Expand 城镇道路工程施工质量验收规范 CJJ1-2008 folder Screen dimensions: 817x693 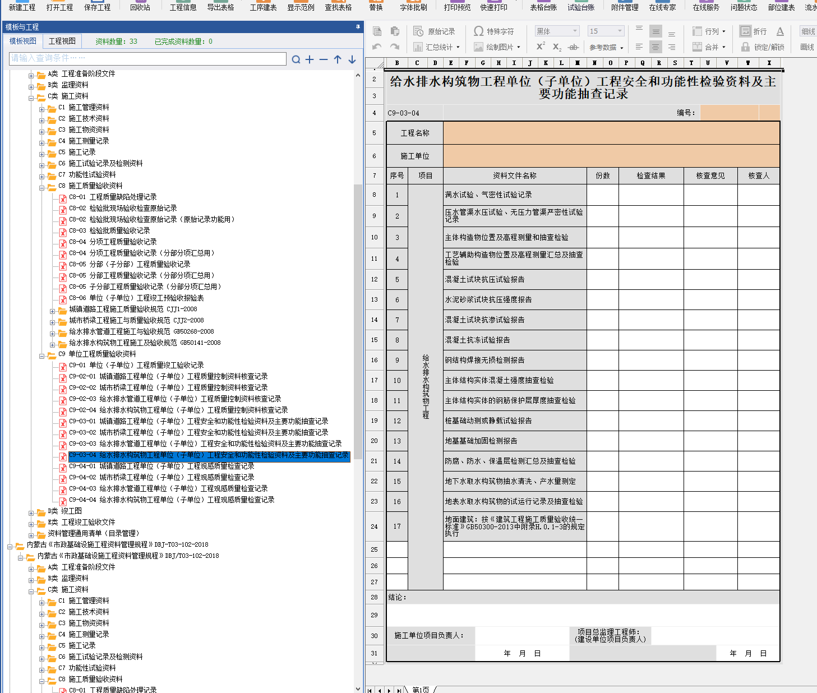click(53, 311)
